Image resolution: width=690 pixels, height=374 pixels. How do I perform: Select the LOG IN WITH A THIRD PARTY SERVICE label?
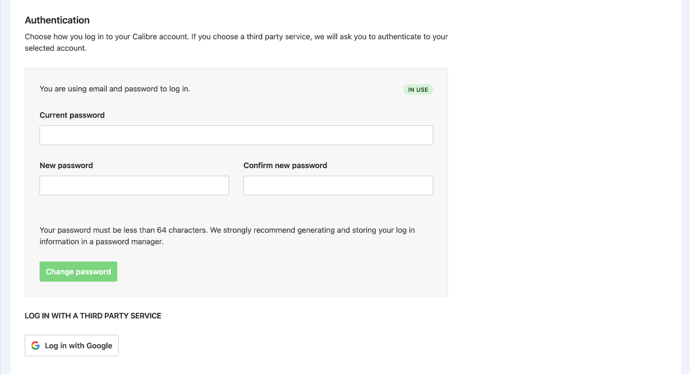pyautogui.click(x=93, y=316)
